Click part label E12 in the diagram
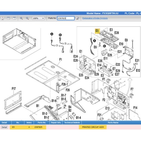The width and height of the screenshot is (141, 141). point(138,70)
